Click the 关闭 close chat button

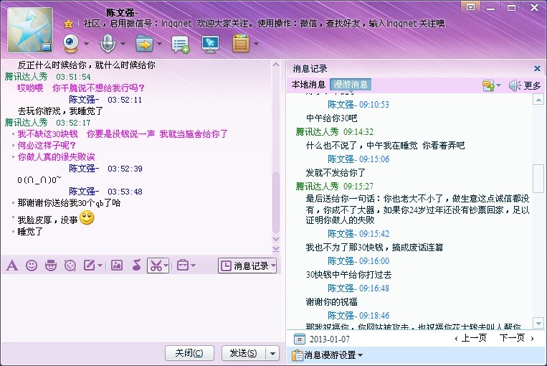tap(189, 353)
